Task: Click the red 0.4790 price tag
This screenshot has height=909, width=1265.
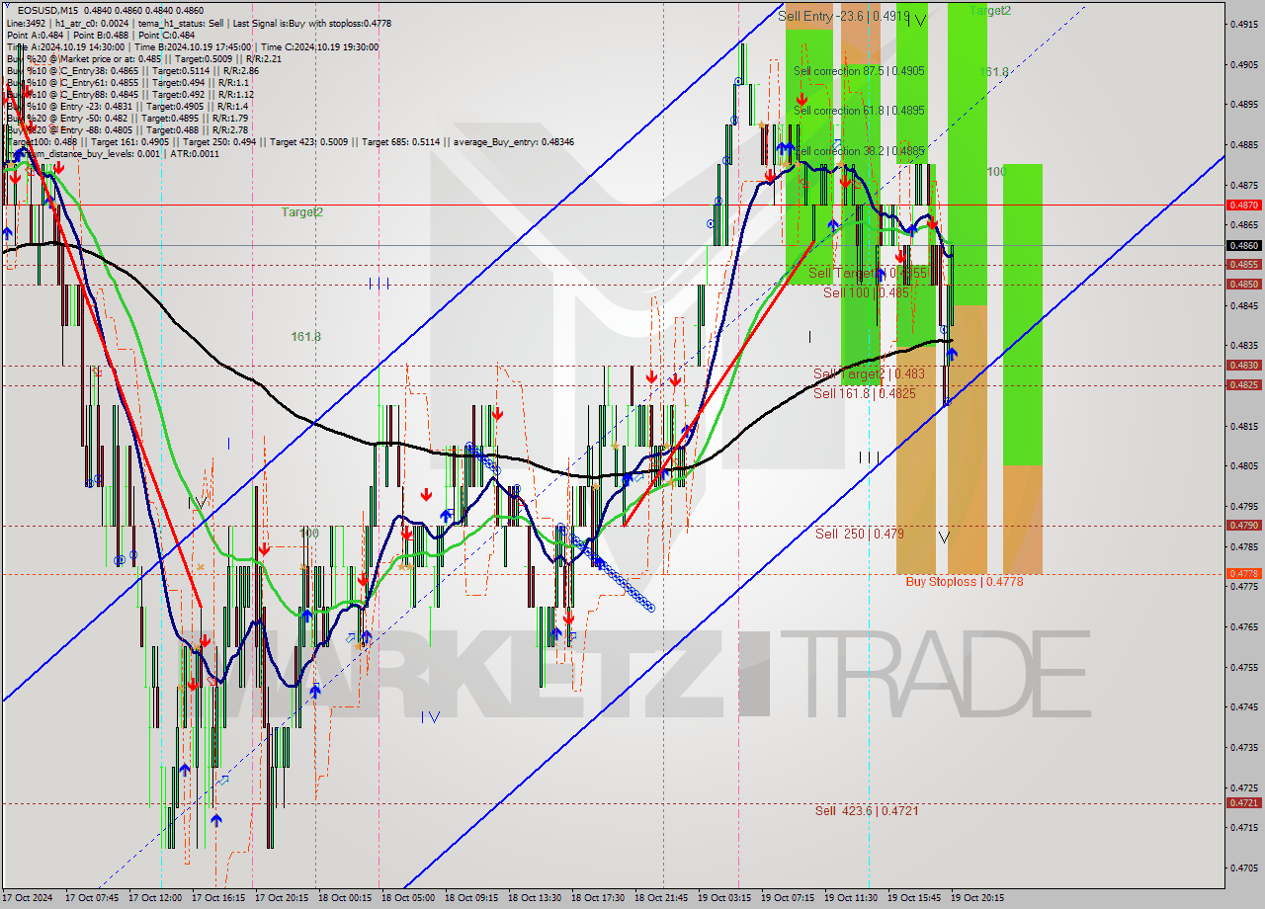Action: (1243, 525)
